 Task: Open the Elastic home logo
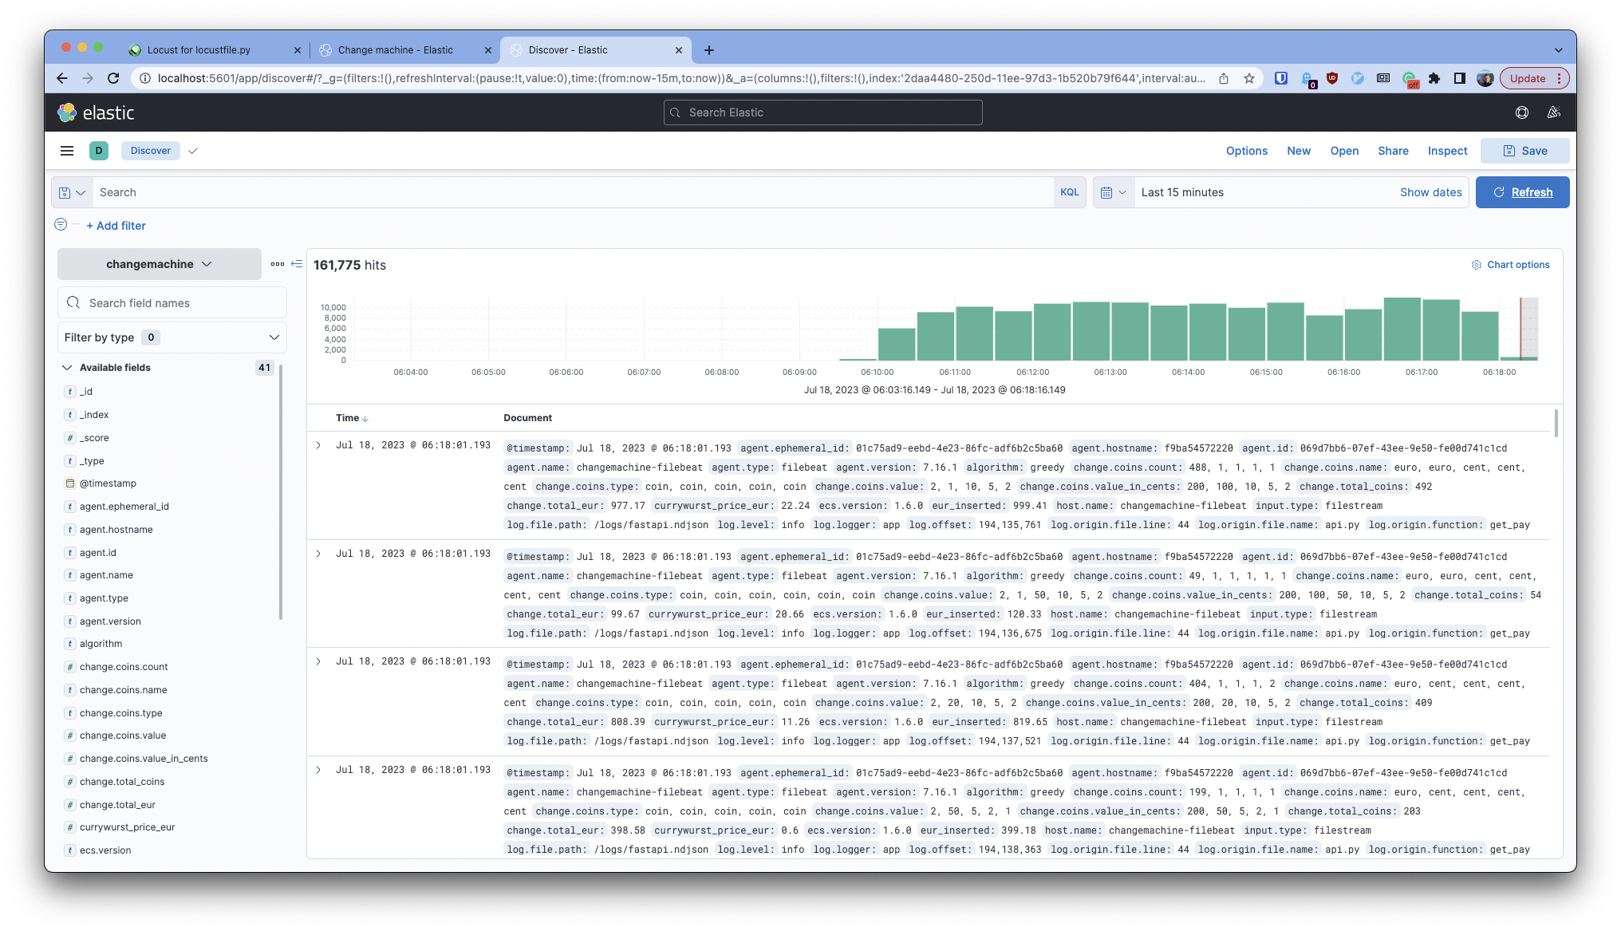point(96,112)
